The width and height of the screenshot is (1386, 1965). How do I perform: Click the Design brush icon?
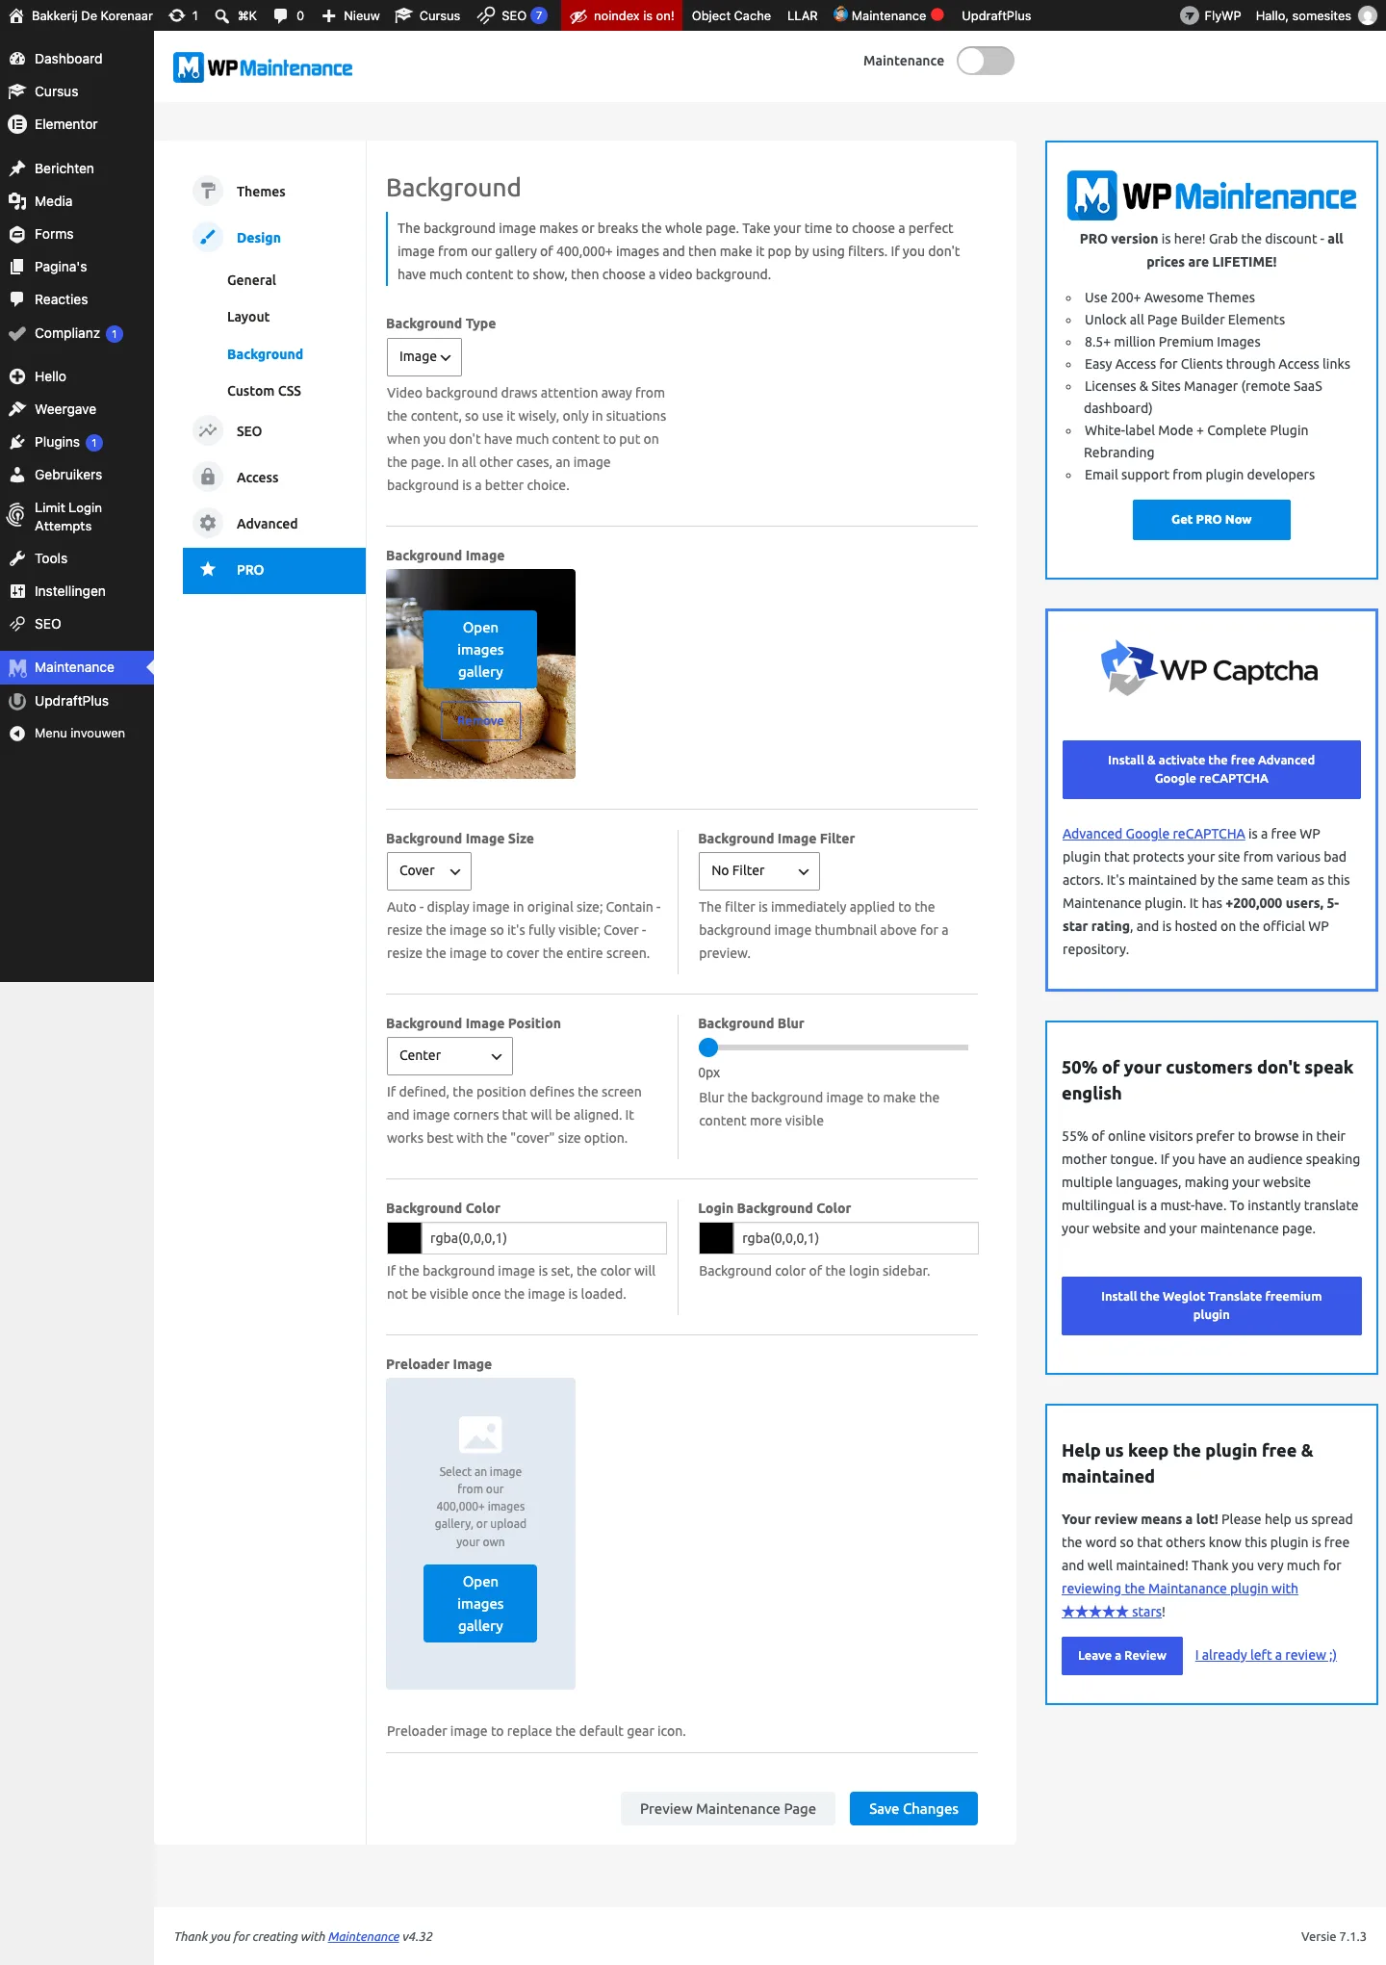point(208,237)
